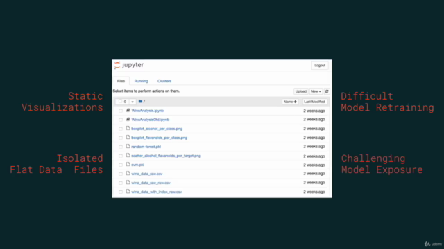Image resolution: width=444 pixels, height=249 pixels.
Task: Switch to the Files tab
Action: tap(121, 81)
